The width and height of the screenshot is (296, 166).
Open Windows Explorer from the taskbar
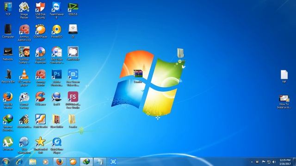click(33, 162)
